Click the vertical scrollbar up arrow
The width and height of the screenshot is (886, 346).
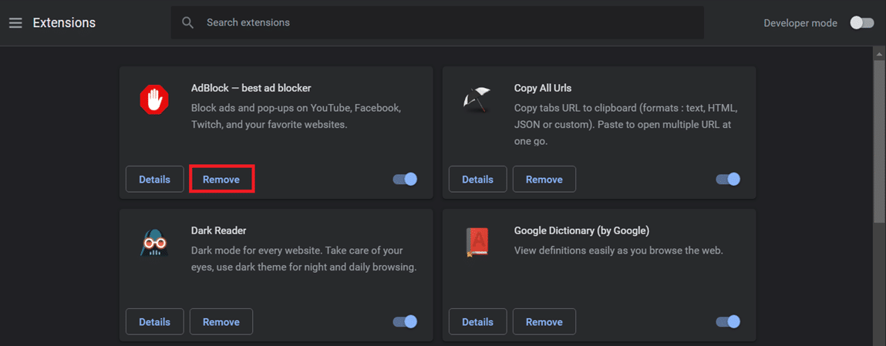(x=879, y=55)
